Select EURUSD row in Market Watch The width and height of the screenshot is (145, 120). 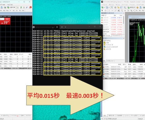[112, 22]
